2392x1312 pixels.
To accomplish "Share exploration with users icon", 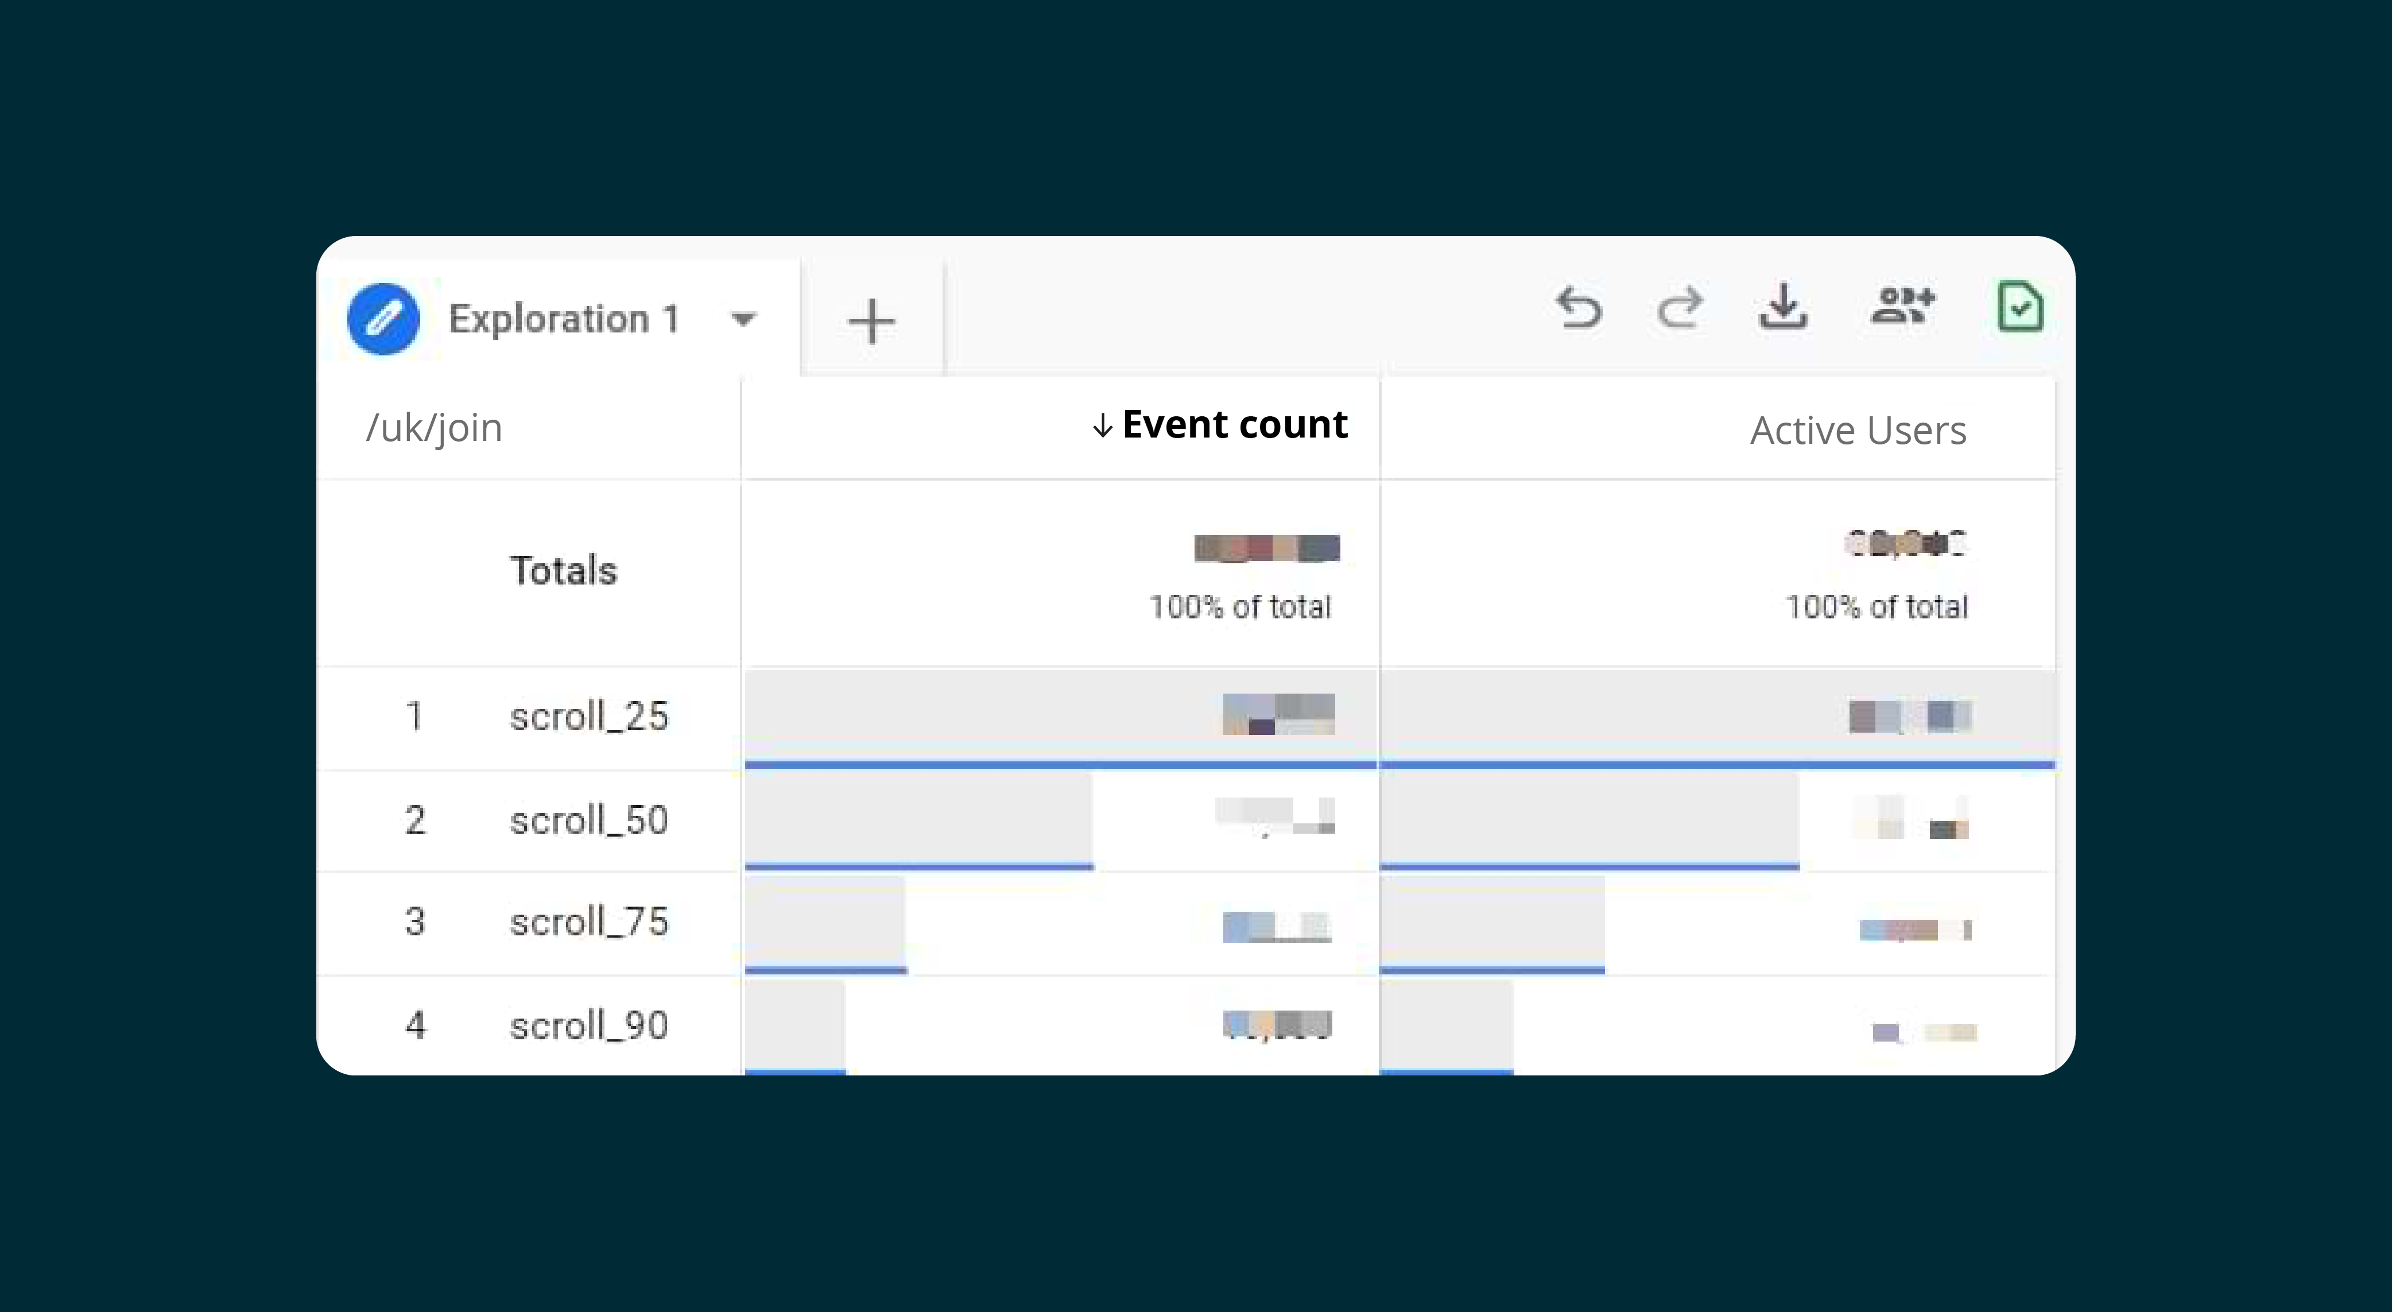I will point(1902,307).
